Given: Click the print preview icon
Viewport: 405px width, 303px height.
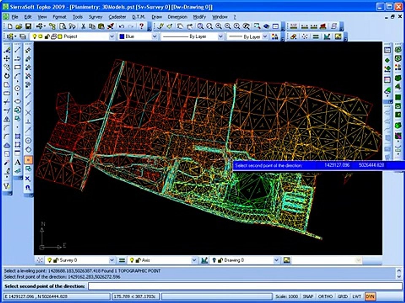Looking at the screenshot, I should tap(63, 26).
